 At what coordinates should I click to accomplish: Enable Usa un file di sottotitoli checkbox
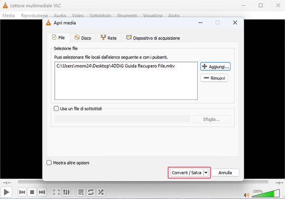tap(56, 109)
